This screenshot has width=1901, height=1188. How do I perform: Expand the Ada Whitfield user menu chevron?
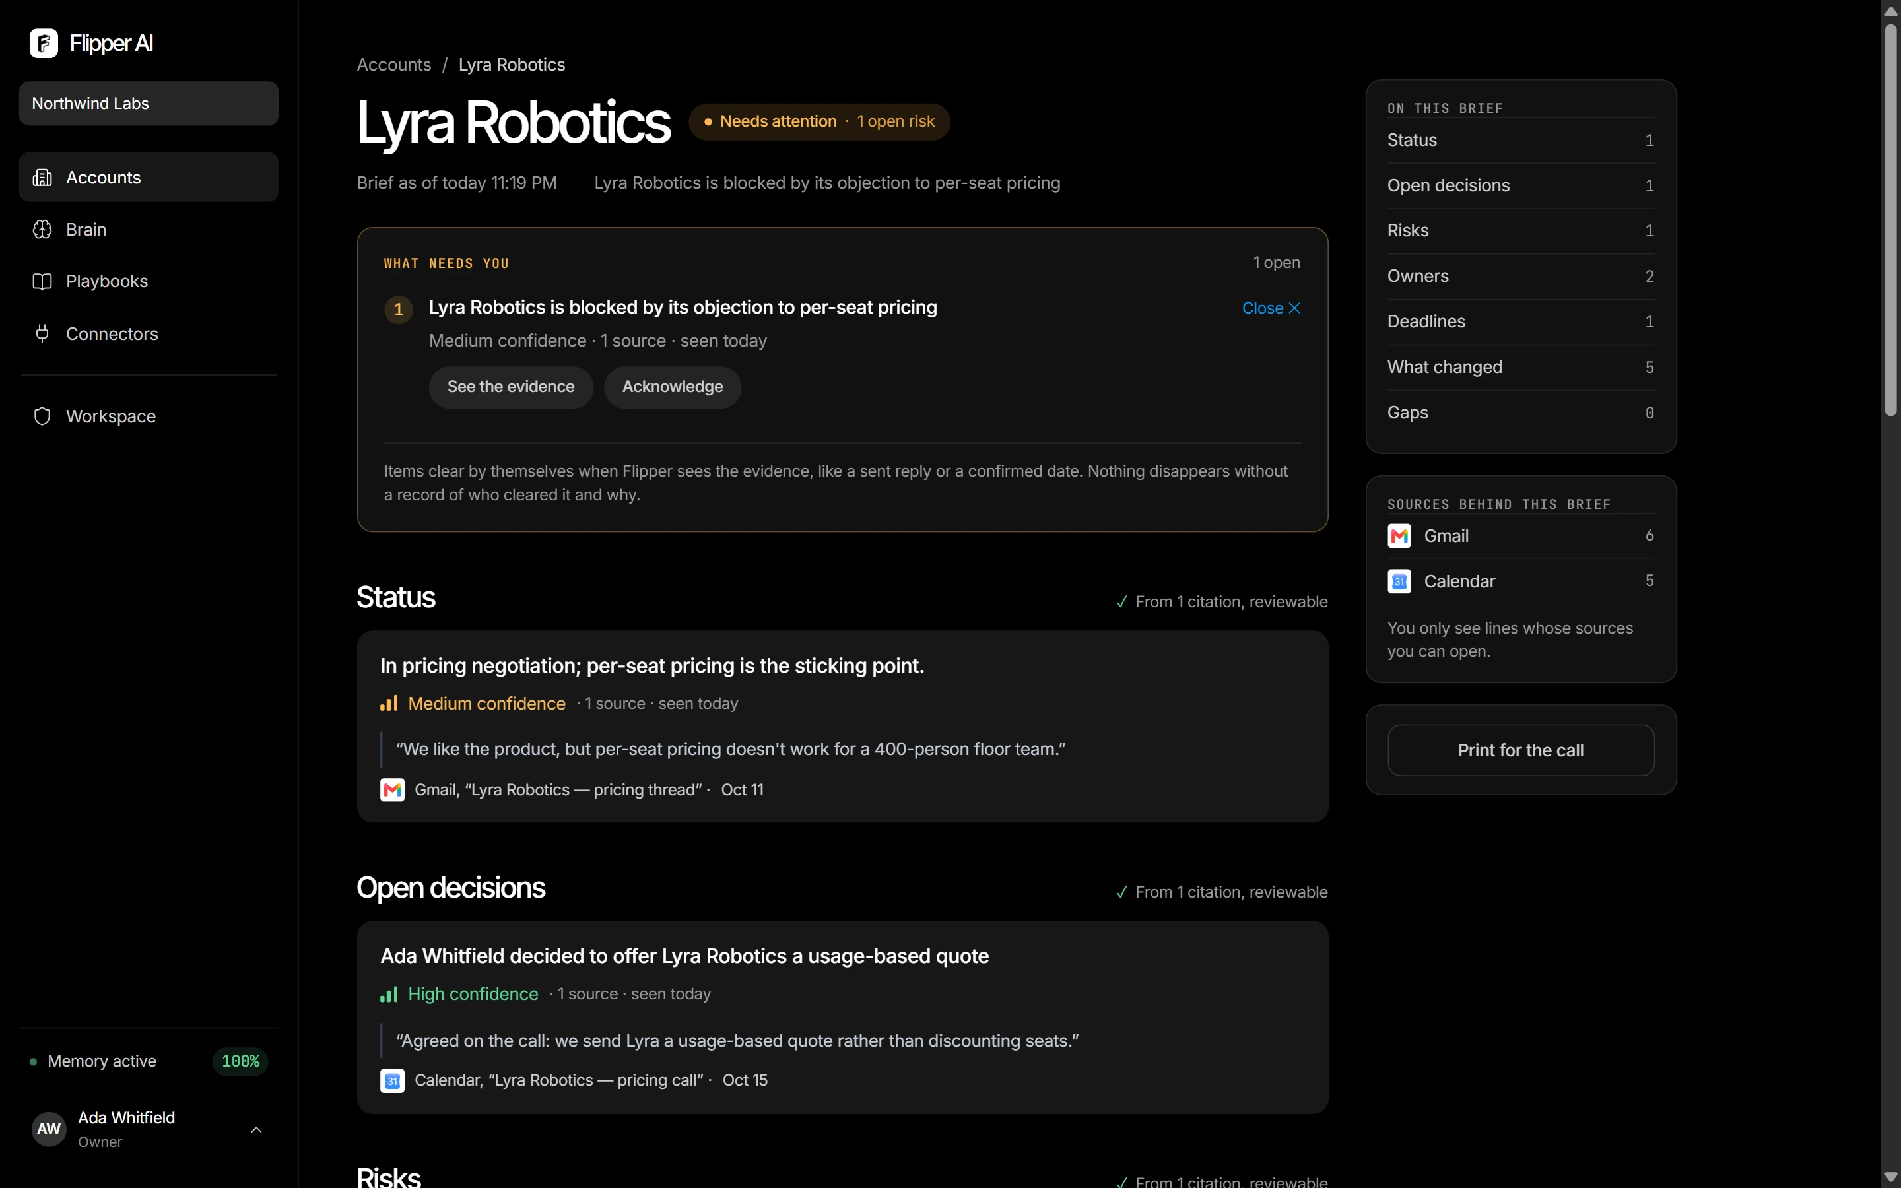[x=256, y=1130]
